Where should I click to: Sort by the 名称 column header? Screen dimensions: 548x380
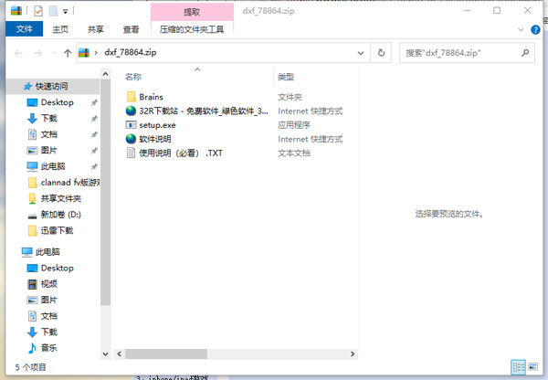(x=133, y=77)
